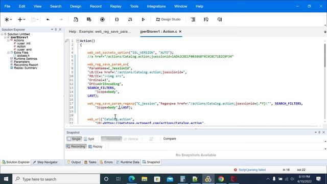Open Solution Explorer panel options dropdown
The height and width of the screenshot is (184, 327).
[x=52, y=30]
